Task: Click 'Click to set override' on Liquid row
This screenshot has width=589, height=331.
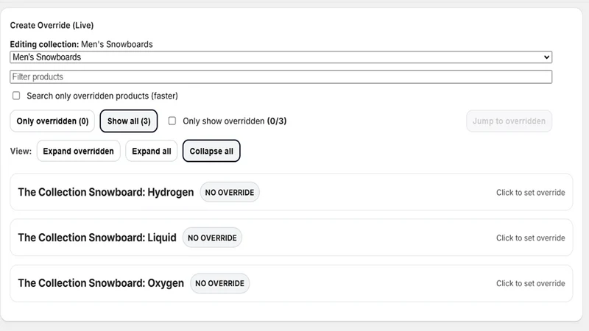Action: coord(530,238)
